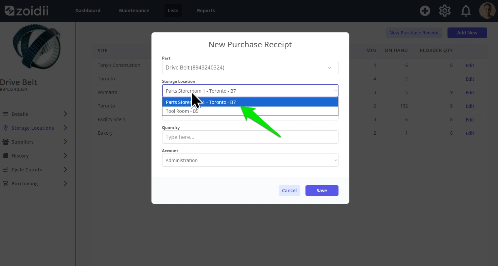Click the New Purchase Receipt button
Viewport: 498px width, 266px height.
(414, 33)
